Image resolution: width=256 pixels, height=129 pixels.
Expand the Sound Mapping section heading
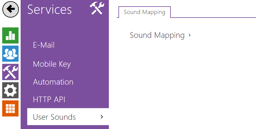157,35
